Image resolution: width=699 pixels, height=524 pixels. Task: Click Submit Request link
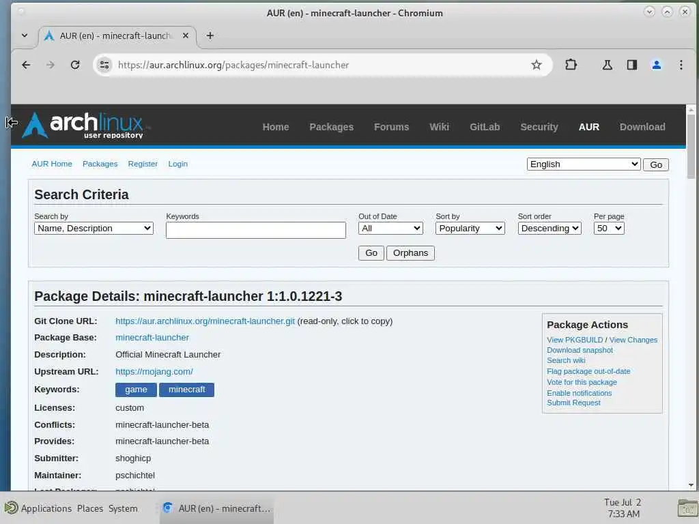pos(573,403)
